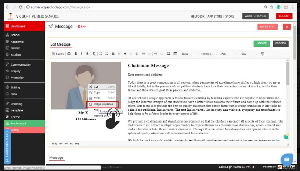Open the help link next to Message

click(82, 27)
